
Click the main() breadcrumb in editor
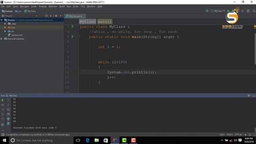pyautogui.click(x=105, y=22)
